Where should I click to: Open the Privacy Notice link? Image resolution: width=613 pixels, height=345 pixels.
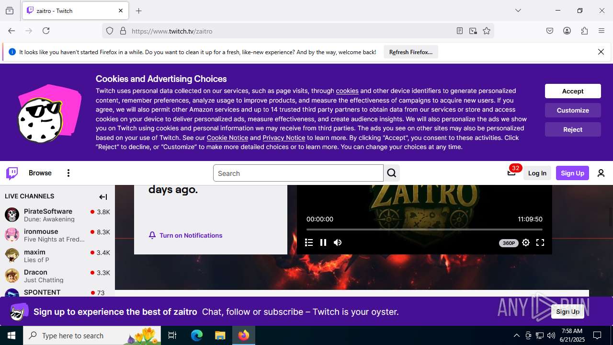284,138
